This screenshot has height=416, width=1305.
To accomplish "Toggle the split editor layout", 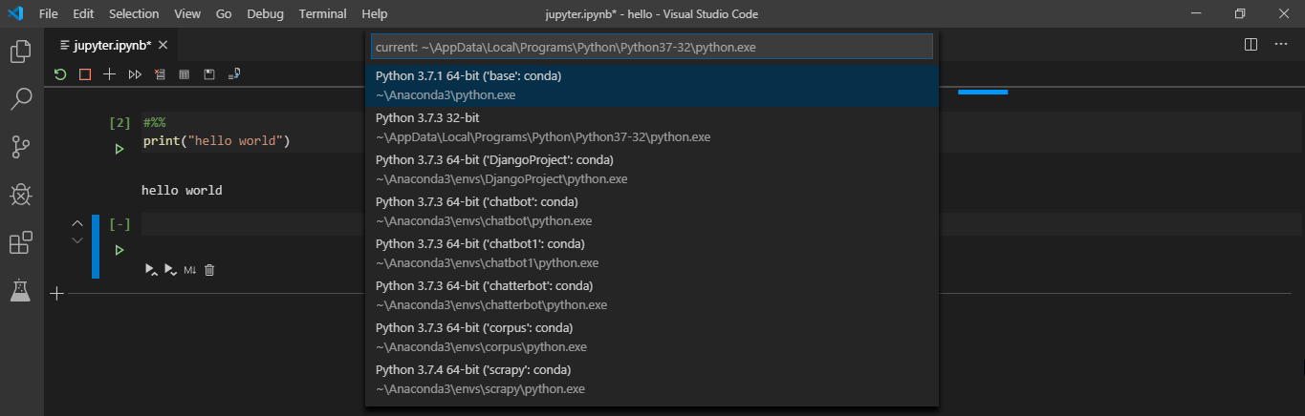I will [1251, 45].
